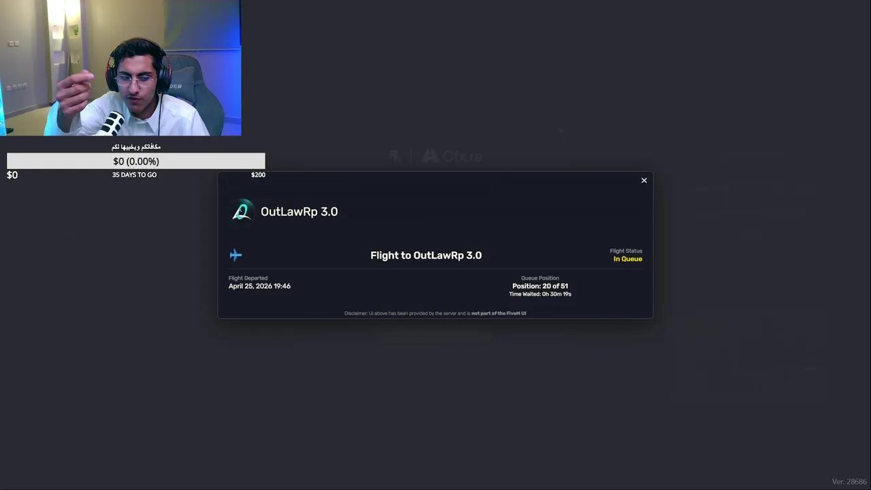Click the streamer webcam overlay

120,68
